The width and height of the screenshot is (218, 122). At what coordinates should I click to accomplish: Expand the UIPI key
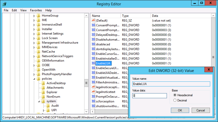pyautogui.click(x=44, y=111)
